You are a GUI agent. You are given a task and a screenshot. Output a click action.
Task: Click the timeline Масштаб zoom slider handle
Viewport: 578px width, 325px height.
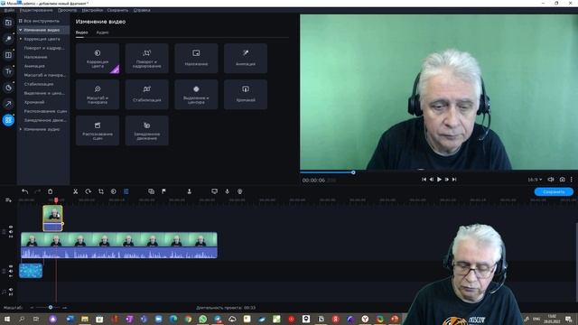tap(51, 307)
